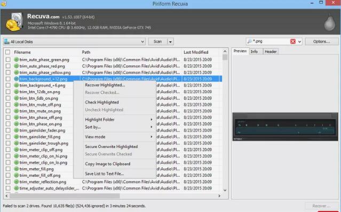Click green status icon for trim_meter_fill.png
Image resolution: width=341 pixels, height=212 pixels.
(16, 169)
